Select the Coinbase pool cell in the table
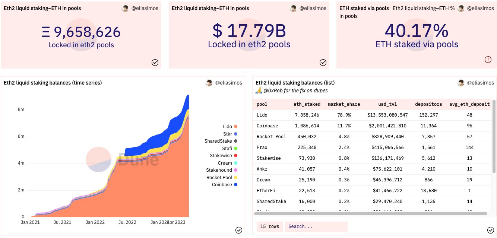Image resolution: width=497 pixels, height=238 pixels. 268,126
